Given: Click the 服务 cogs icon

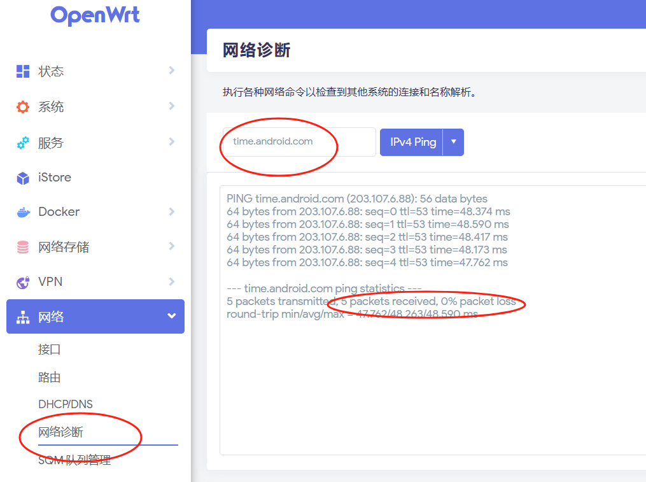Looking at the screenshot, I should (23, 143).
